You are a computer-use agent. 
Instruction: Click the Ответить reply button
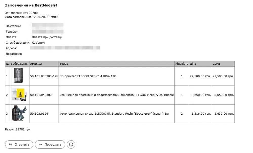[x=19, y=144]
